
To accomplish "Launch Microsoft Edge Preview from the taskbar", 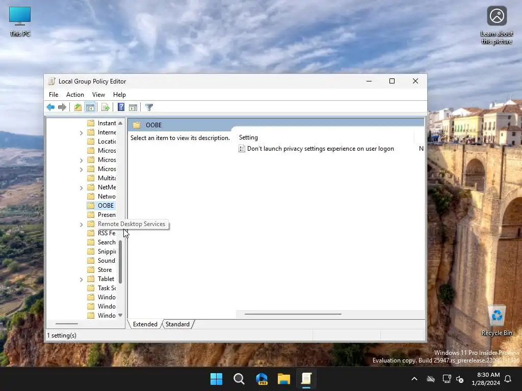I will coord(262,379).
